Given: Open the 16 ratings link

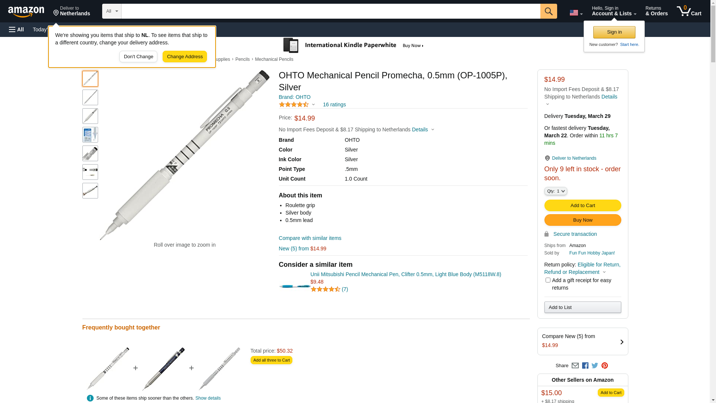Looking at the screenshot, I should [334, 105].
